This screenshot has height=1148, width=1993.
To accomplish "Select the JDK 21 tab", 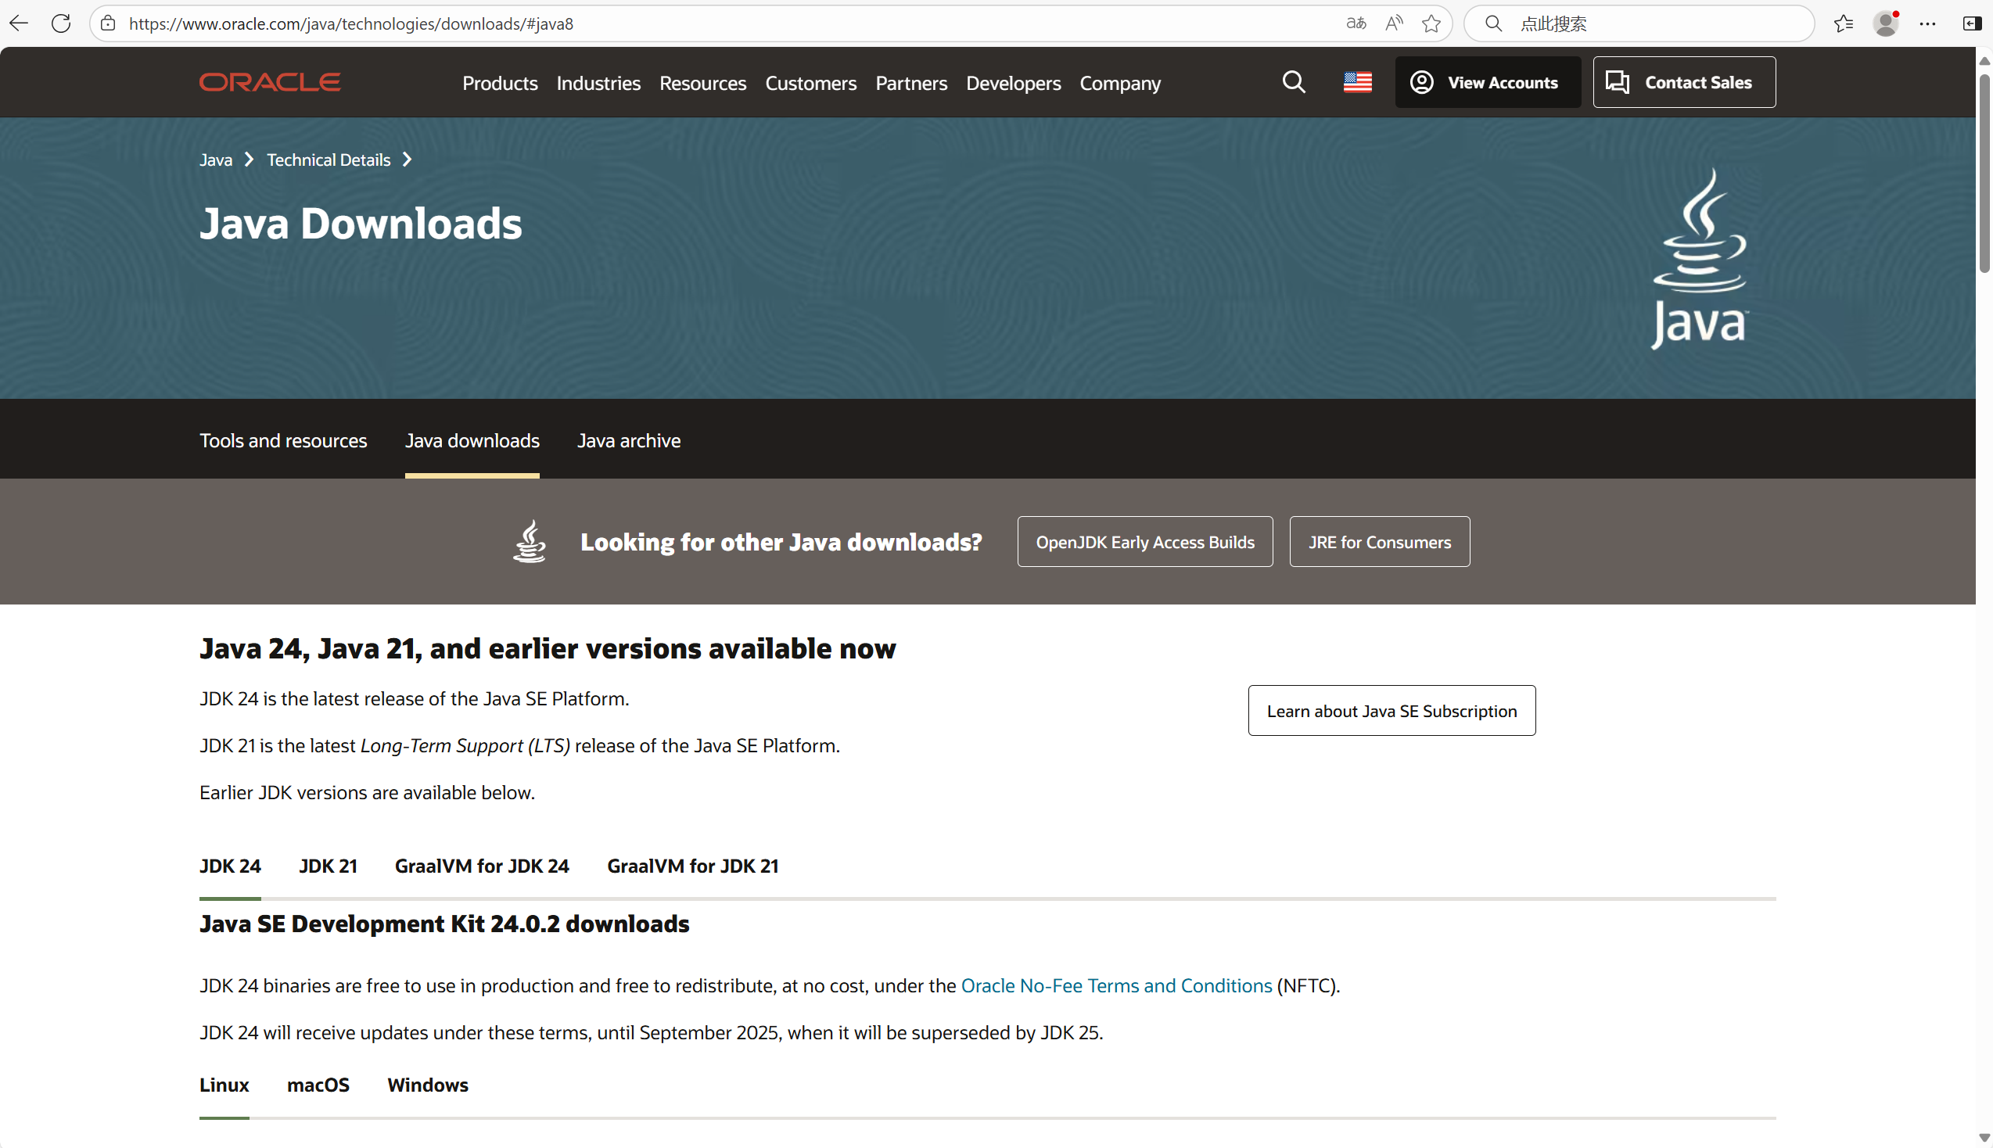I will 328,866.
